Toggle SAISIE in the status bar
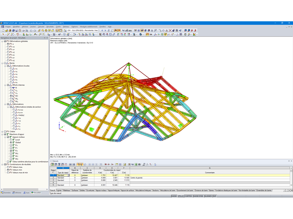The width and height of the screenshot is (293, 219). [174, 196]
